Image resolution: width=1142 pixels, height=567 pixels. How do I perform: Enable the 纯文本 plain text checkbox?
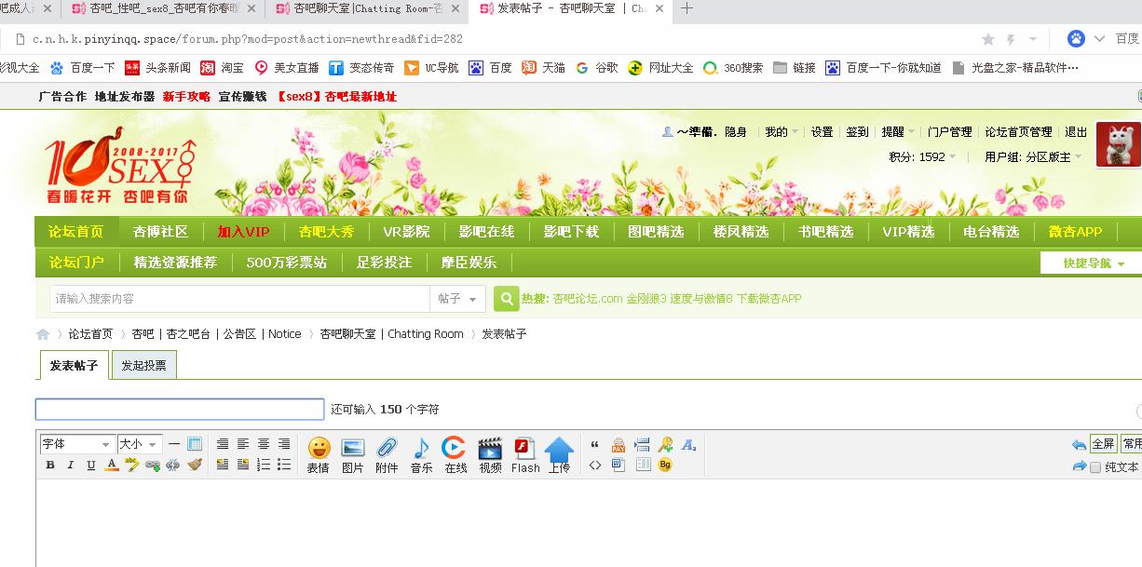coord(1095,467)
